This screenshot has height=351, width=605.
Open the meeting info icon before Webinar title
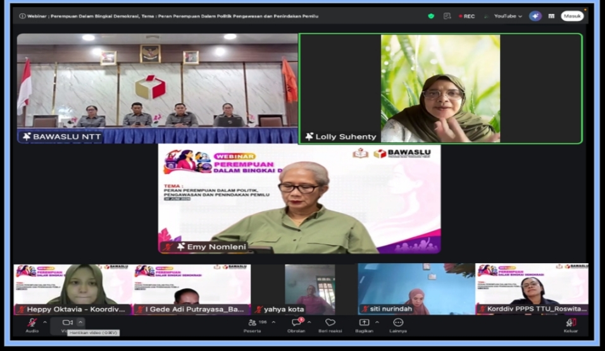[22, 16]
